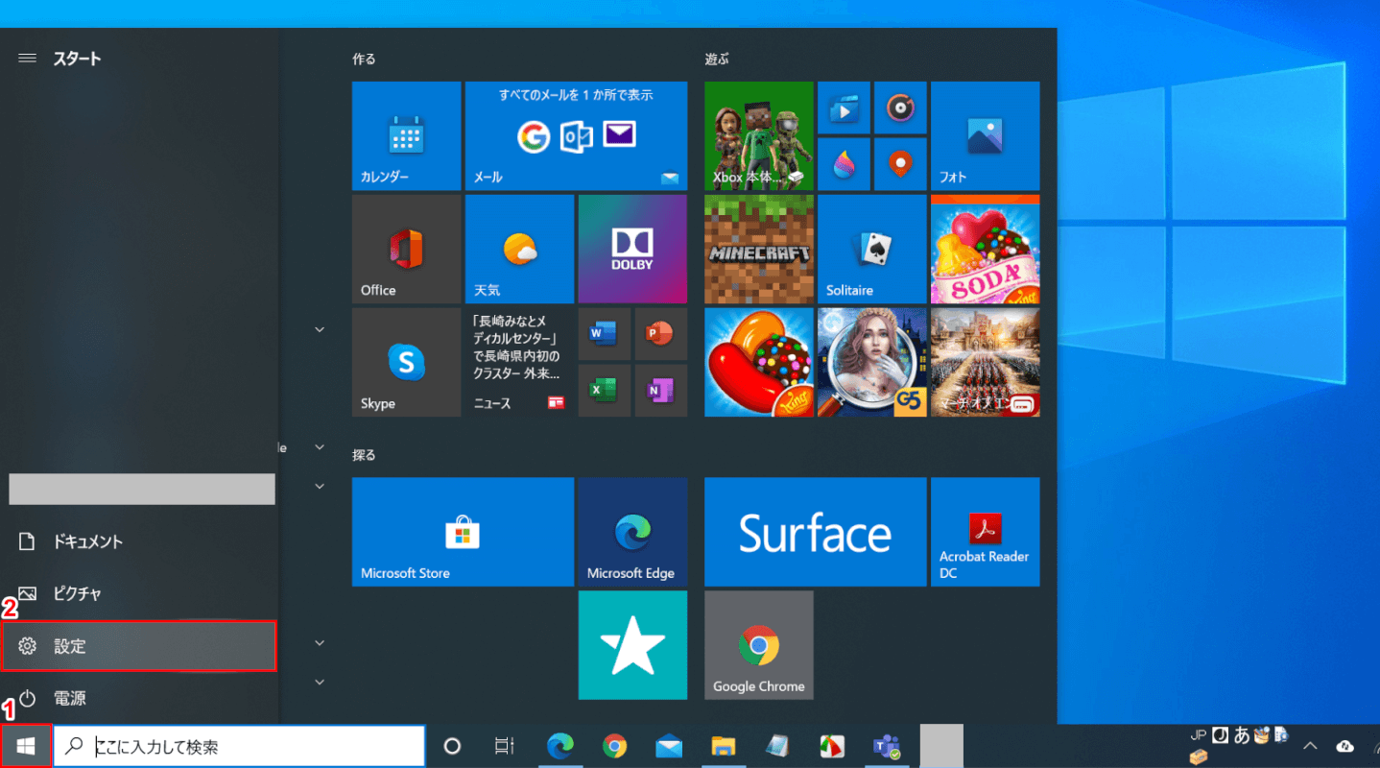Open Microsoft Teams from the taskbar

click(886, 746)
